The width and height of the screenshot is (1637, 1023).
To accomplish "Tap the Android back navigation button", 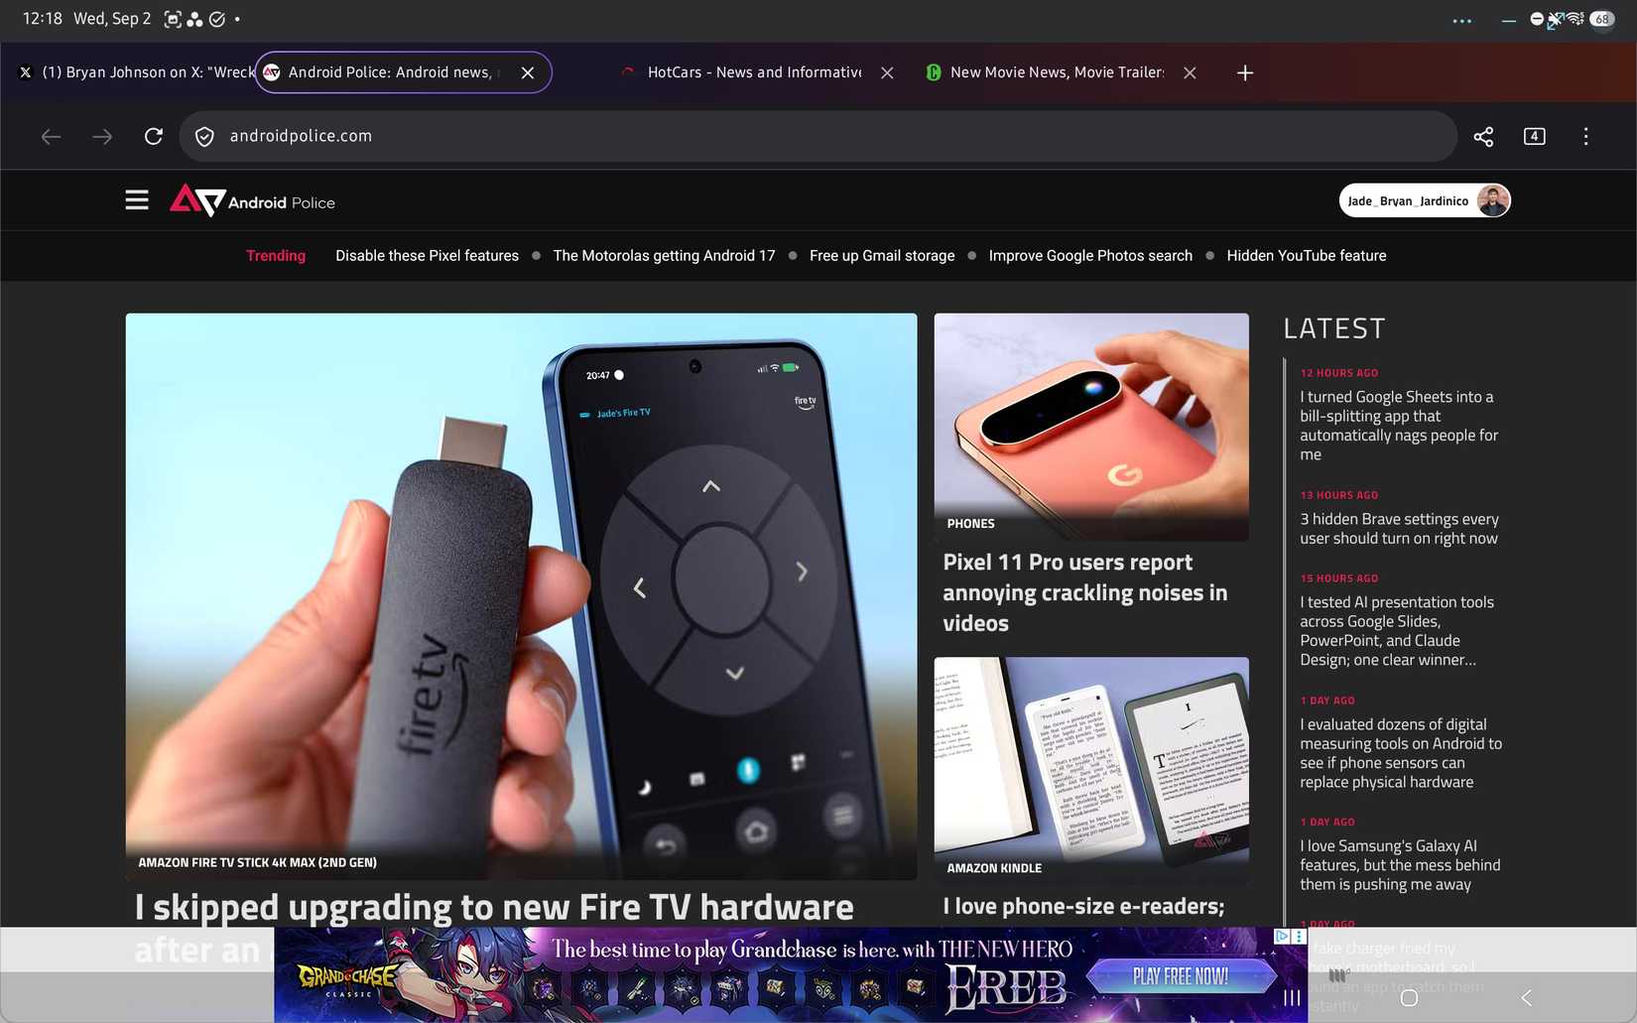I will pos(1526,997).
